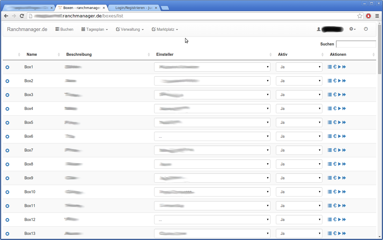Click the list icon in Box1 row
Viewport: 383px width, 240px height.
click(x=329, y=67)
